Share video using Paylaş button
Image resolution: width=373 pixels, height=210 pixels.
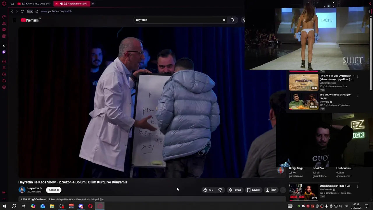coord(235,190)
